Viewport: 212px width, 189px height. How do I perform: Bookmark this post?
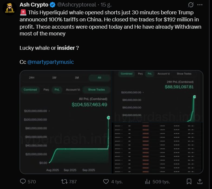click(189, 181)
